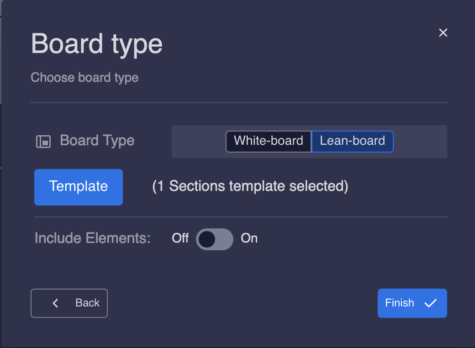Click the 'Board type' dialog heading
Viewport: 475px width, 348px height.
coord(97,44)
